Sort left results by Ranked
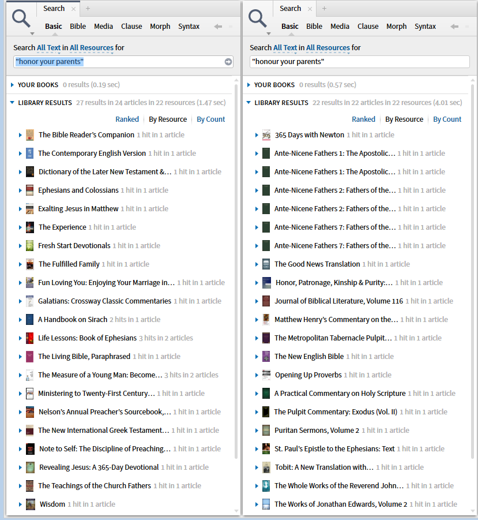The height and width of the screenshot is (520, 478). [127, 119]
